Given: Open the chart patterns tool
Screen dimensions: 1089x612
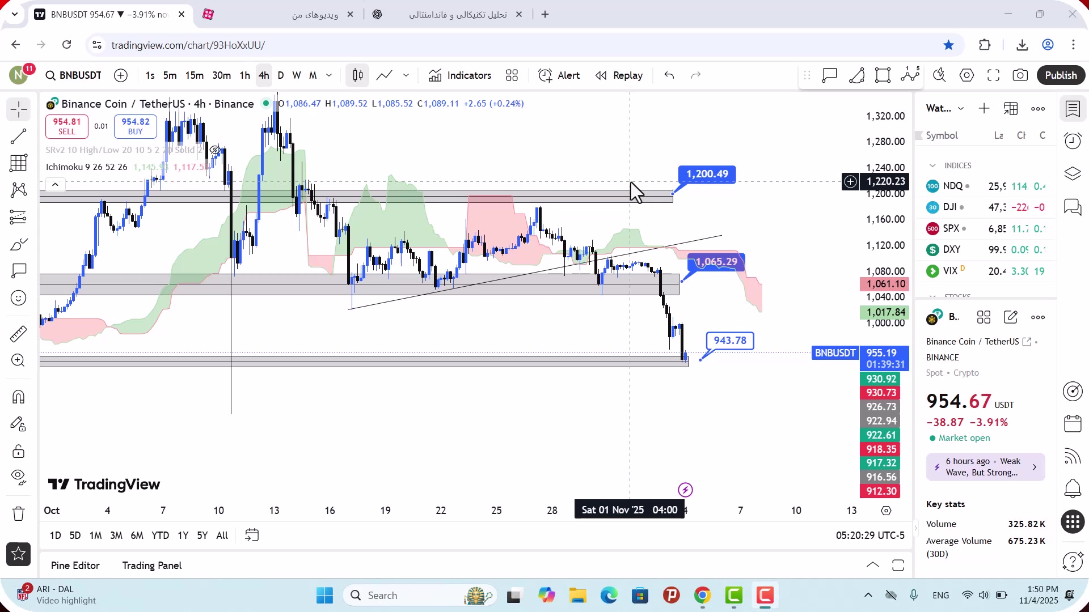Looking at the screenshot, I should [x=19, y=190].
